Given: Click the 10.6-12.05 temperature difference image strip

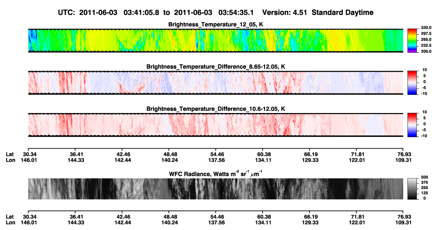Looking at the screenshot, I should point(216,125).
